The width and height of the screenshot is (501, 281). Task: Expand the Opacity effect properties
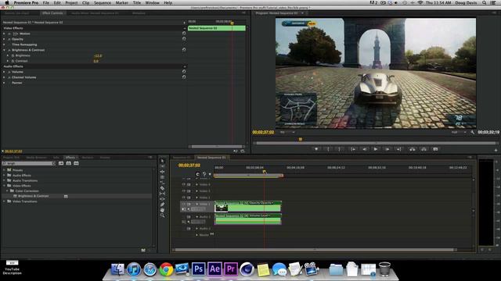click(4, 39)
